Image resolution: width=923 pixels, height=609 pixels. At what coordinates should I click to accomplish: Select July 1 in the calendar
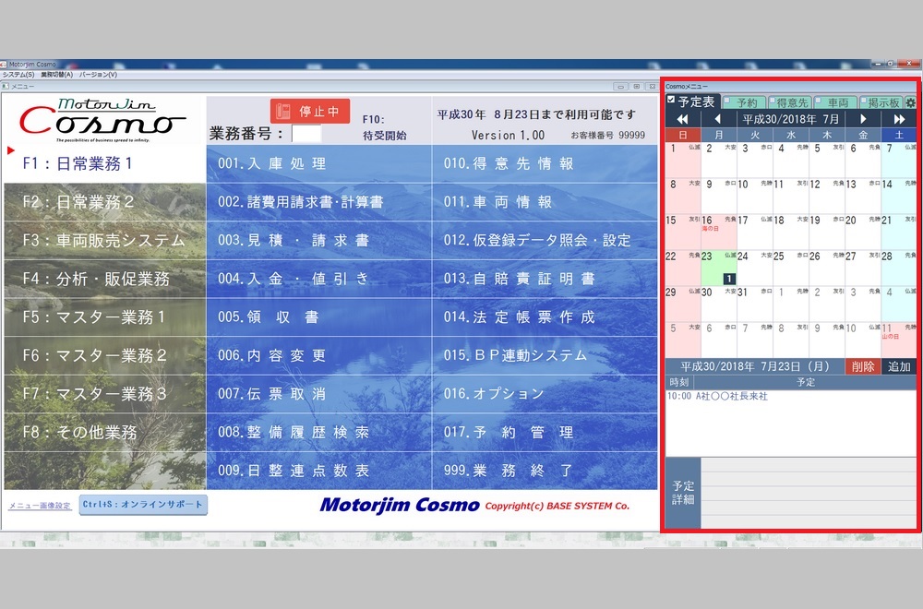683,160
